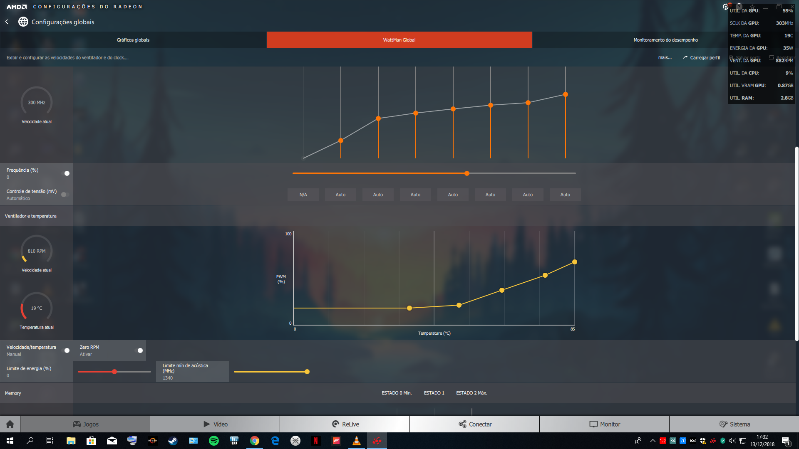
Task: Open the network tray icon
Action: pos(742,441)
